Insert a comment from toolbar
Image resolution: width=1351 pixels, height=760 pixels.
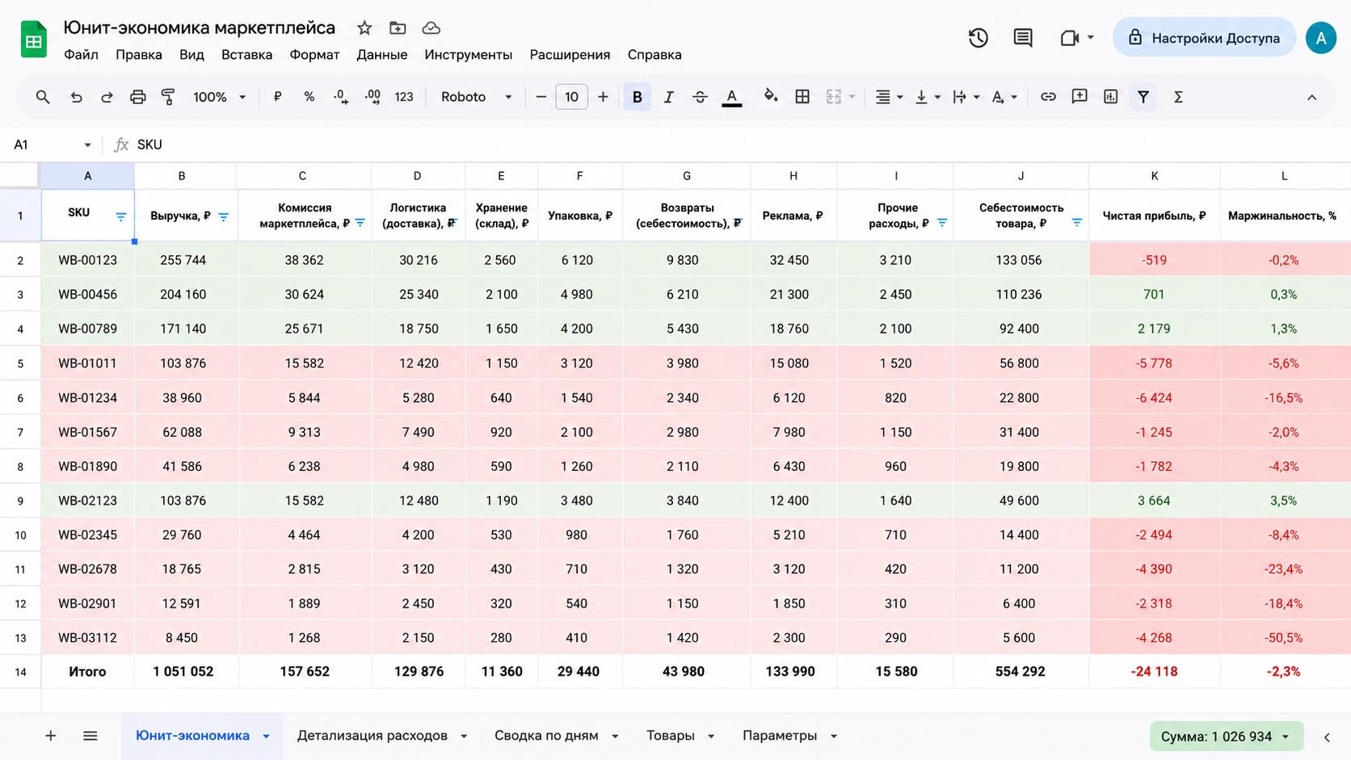click(1080, 97)
